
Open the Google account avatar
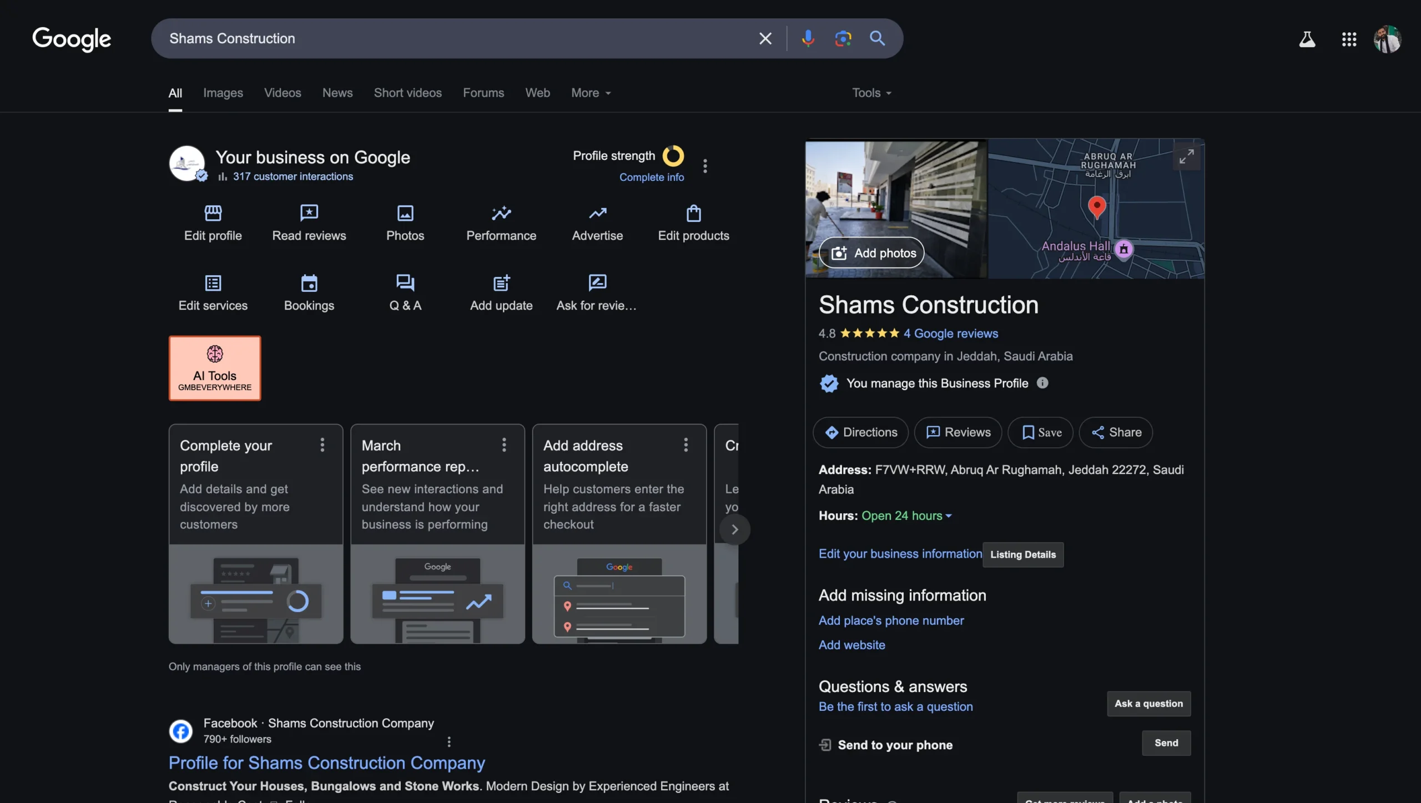click(1387, 39)
